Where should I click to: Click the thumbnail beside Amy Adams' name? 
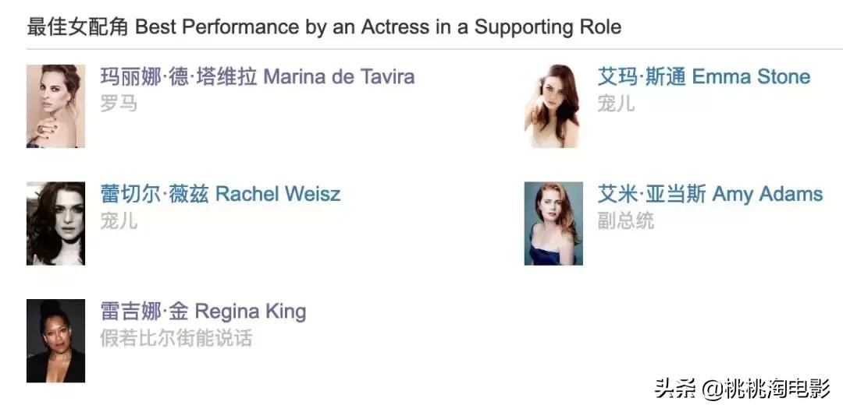click(x=553, y=224)
